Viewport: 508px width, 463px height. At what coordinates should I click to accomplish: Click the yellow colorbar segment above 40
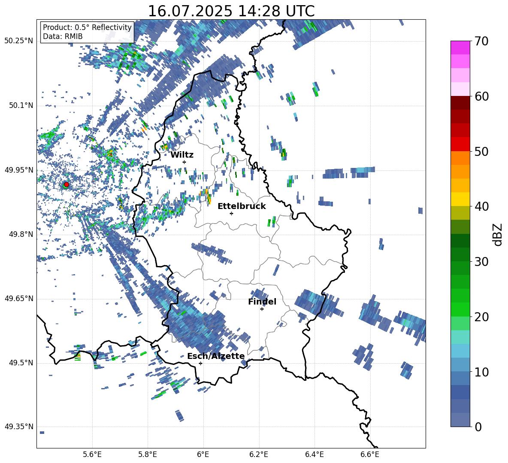pyautogui.click(x=460, y=199)
